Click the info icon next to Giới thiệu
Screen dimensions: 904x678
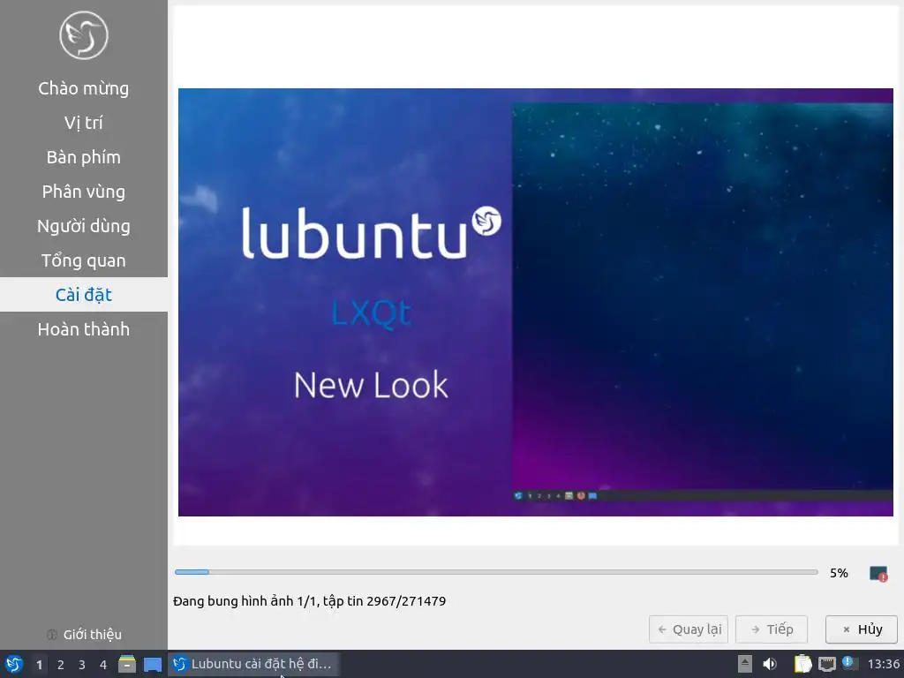point(52,635)
